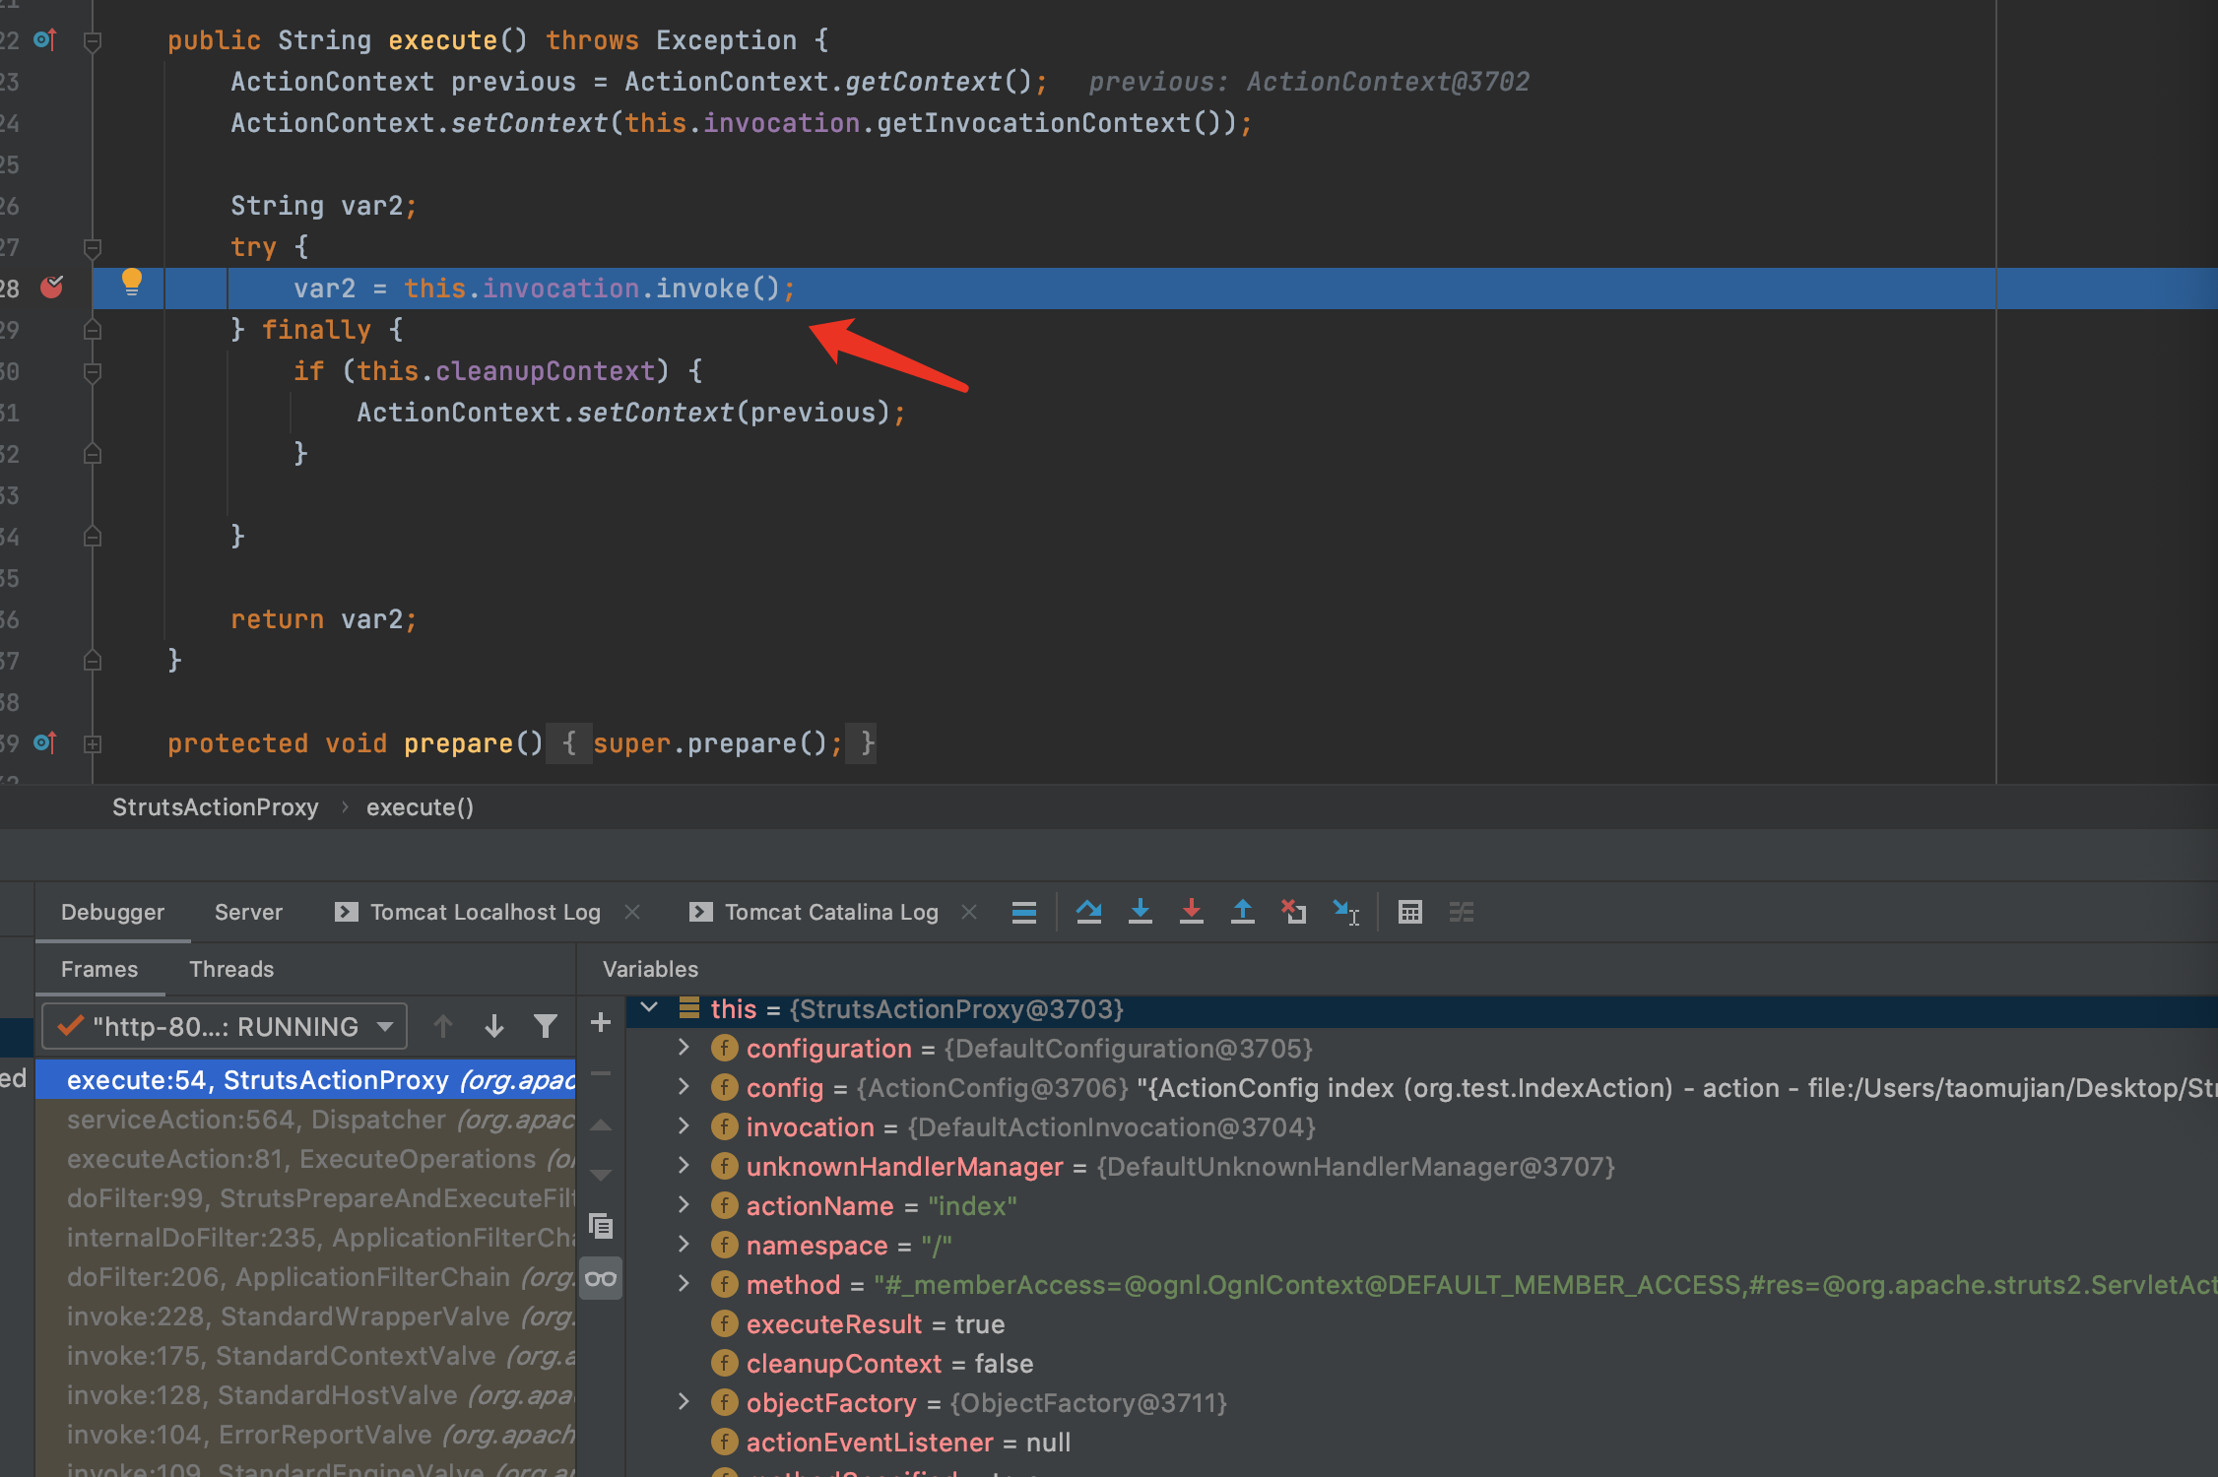The height and width of the screenshot is (1477, 2218).
Task: Expand the config ActionConfig node
Action: tap(685, 1087)
